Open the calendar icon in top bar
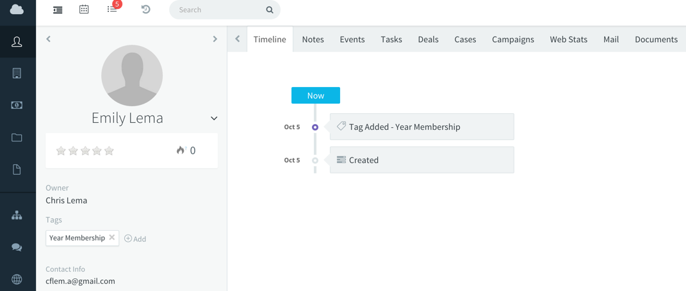The height and width of the screenshot is (291, 686). [84, 10]
